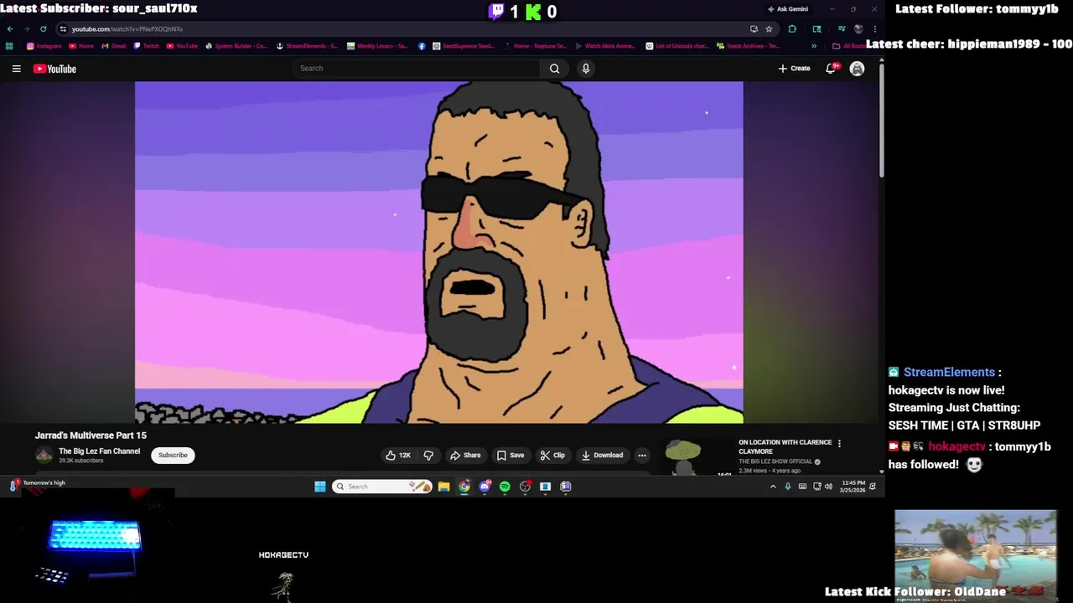Open the Twitch bookmark
The image size is (1073, 603).
[146, 46]
